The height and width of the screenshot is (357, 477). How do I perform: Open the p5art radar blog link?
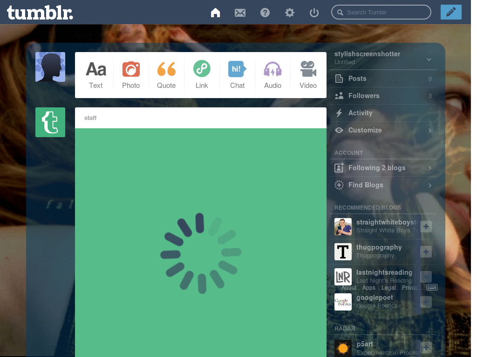click(x=365, y=344)
